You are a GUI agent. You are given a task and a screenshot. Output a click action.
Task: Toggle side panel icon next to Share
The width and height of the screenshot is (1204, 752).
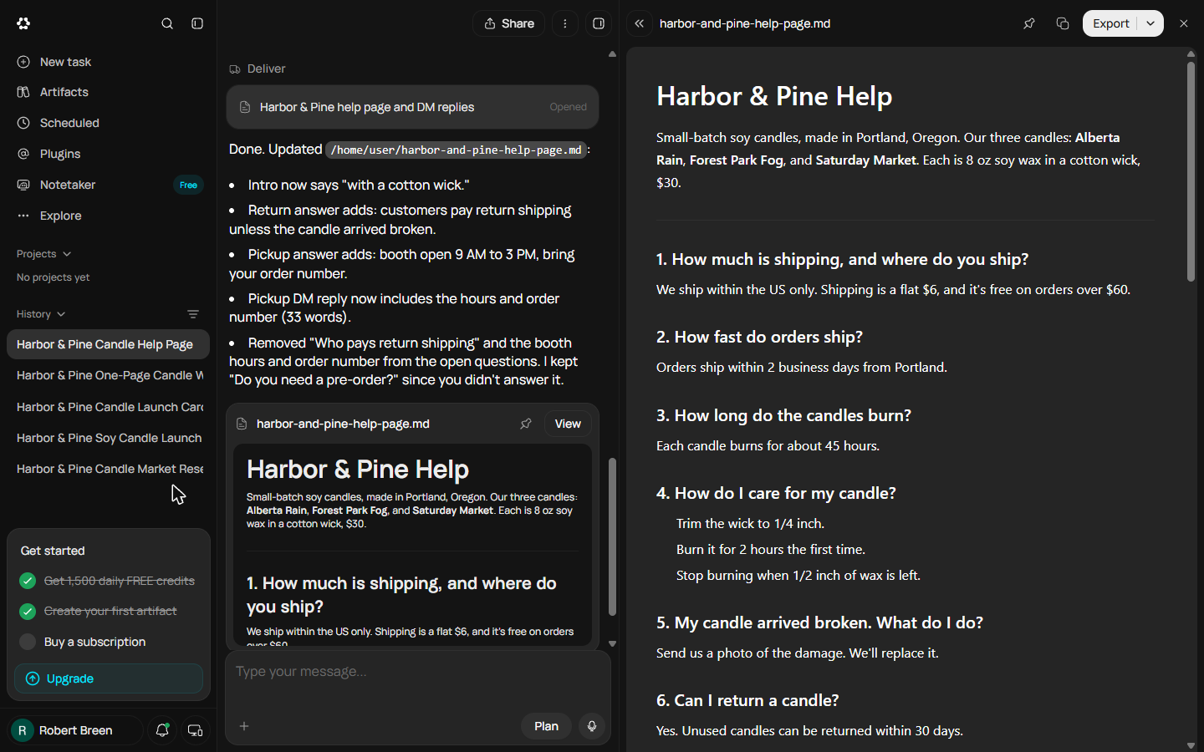coord(599,23)
